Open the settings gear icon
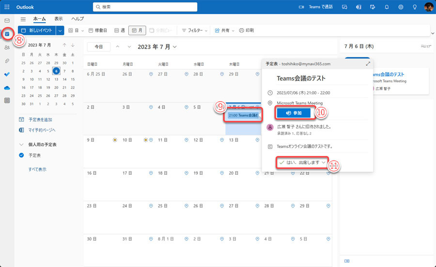This screenshot has height=267, width=436. (x=401, y=7)
